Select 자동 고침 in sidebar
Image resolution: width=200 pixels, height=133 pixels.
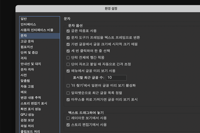(39, 86)
